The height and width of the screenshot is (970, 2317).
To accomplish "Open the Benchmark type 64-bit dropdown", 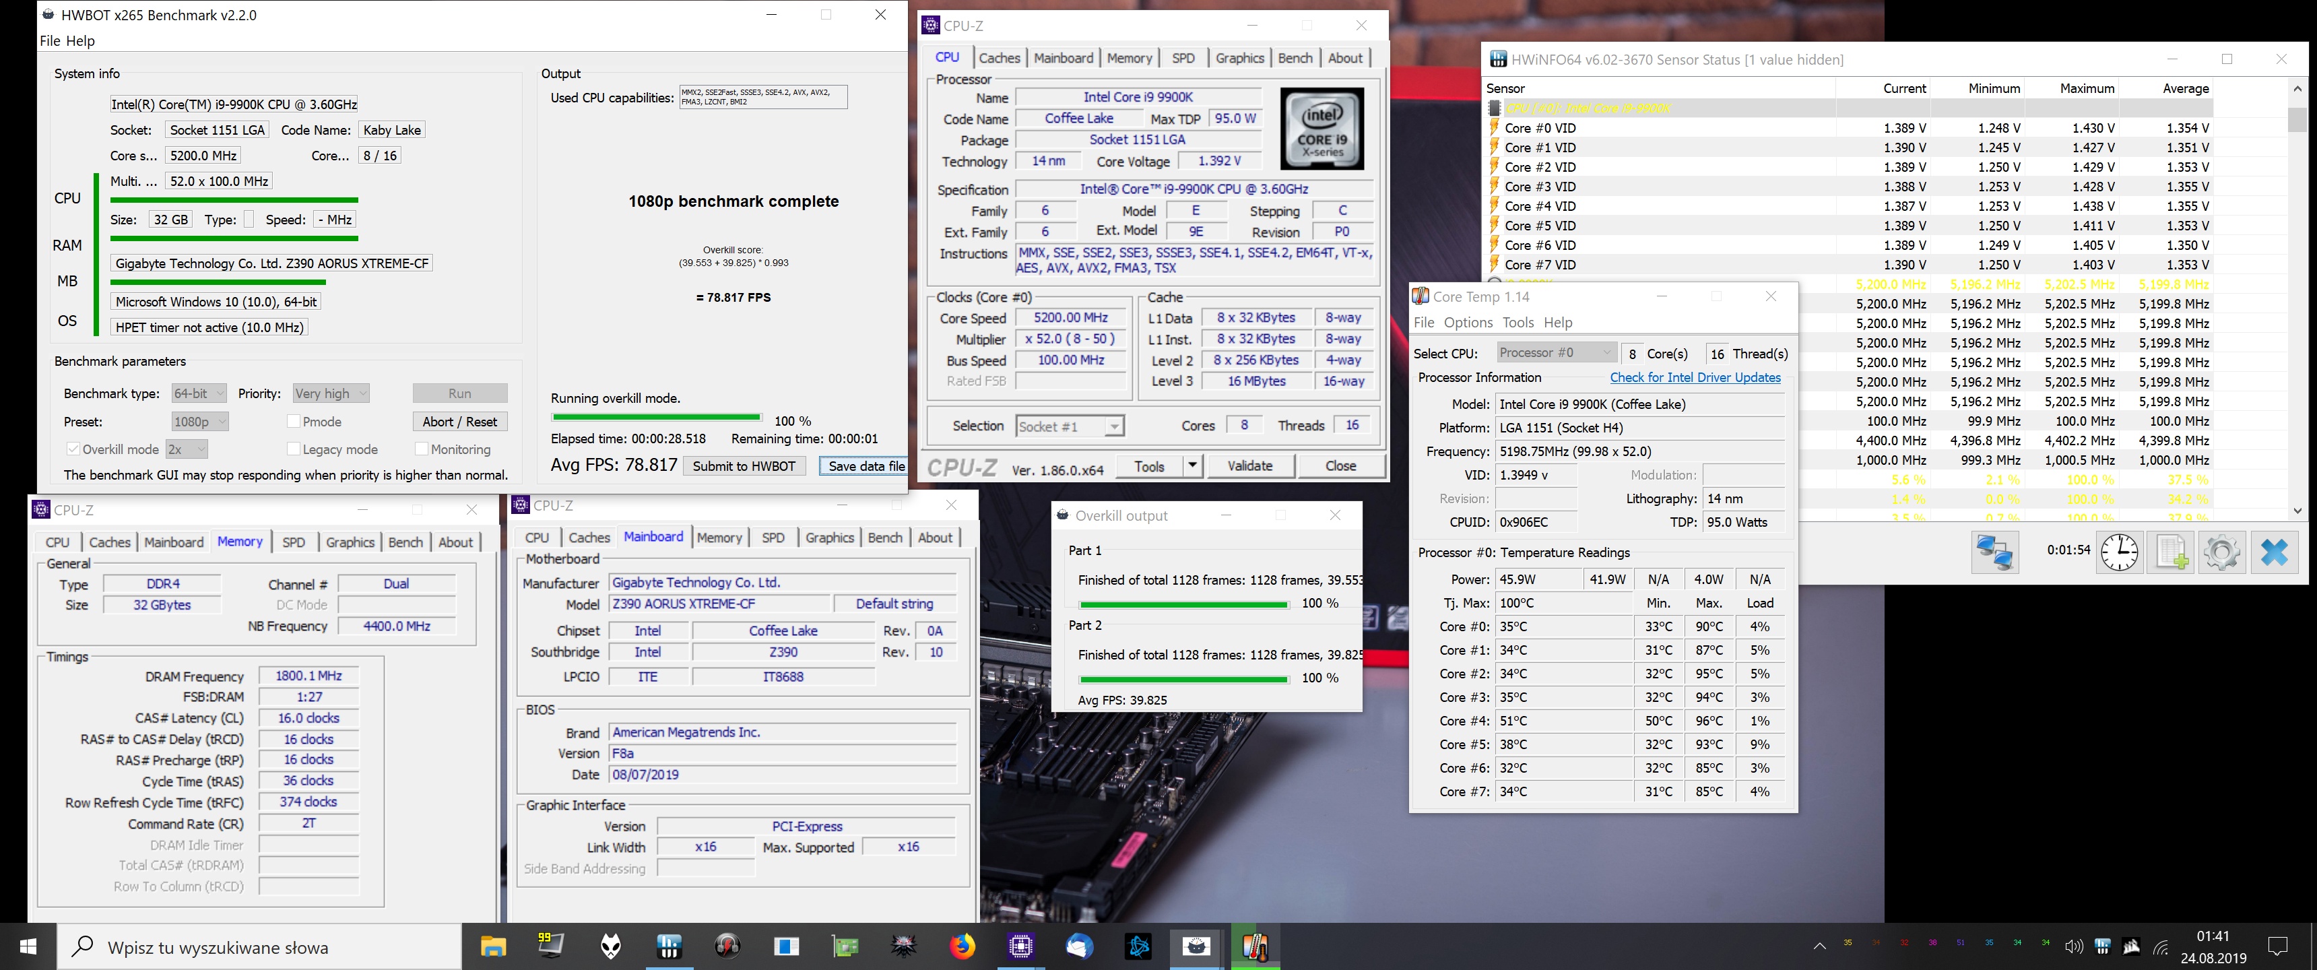I will pos(199,393).
